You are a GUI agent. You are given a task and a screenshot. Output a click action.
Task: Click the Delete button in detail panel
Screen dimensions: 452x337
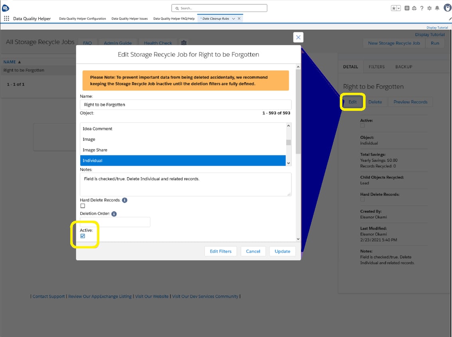coord(375,102)
